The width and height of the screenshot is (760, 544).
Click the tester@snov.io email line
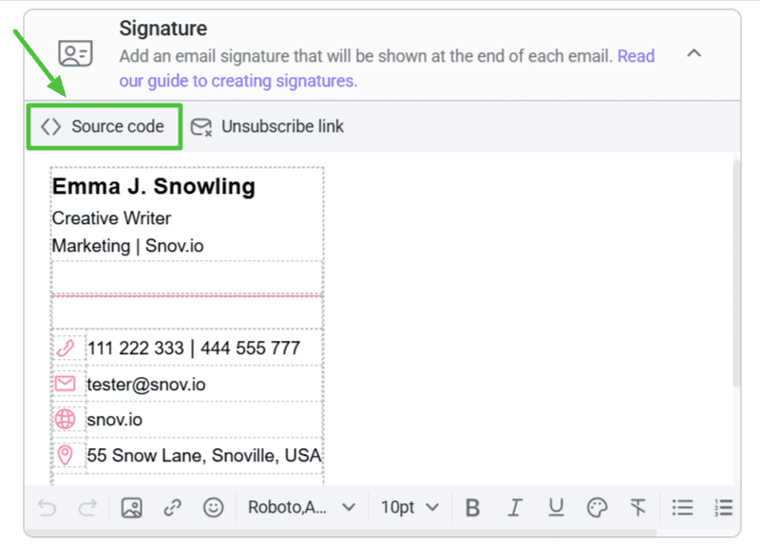tap(146, 385)
